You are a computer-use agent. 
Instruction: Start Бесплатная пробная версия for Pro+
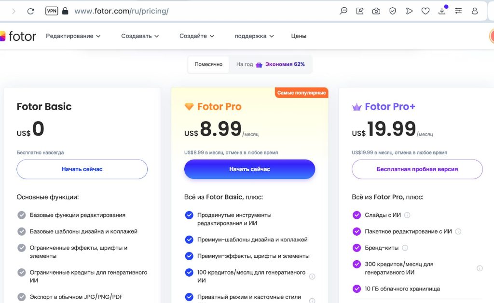417,169
